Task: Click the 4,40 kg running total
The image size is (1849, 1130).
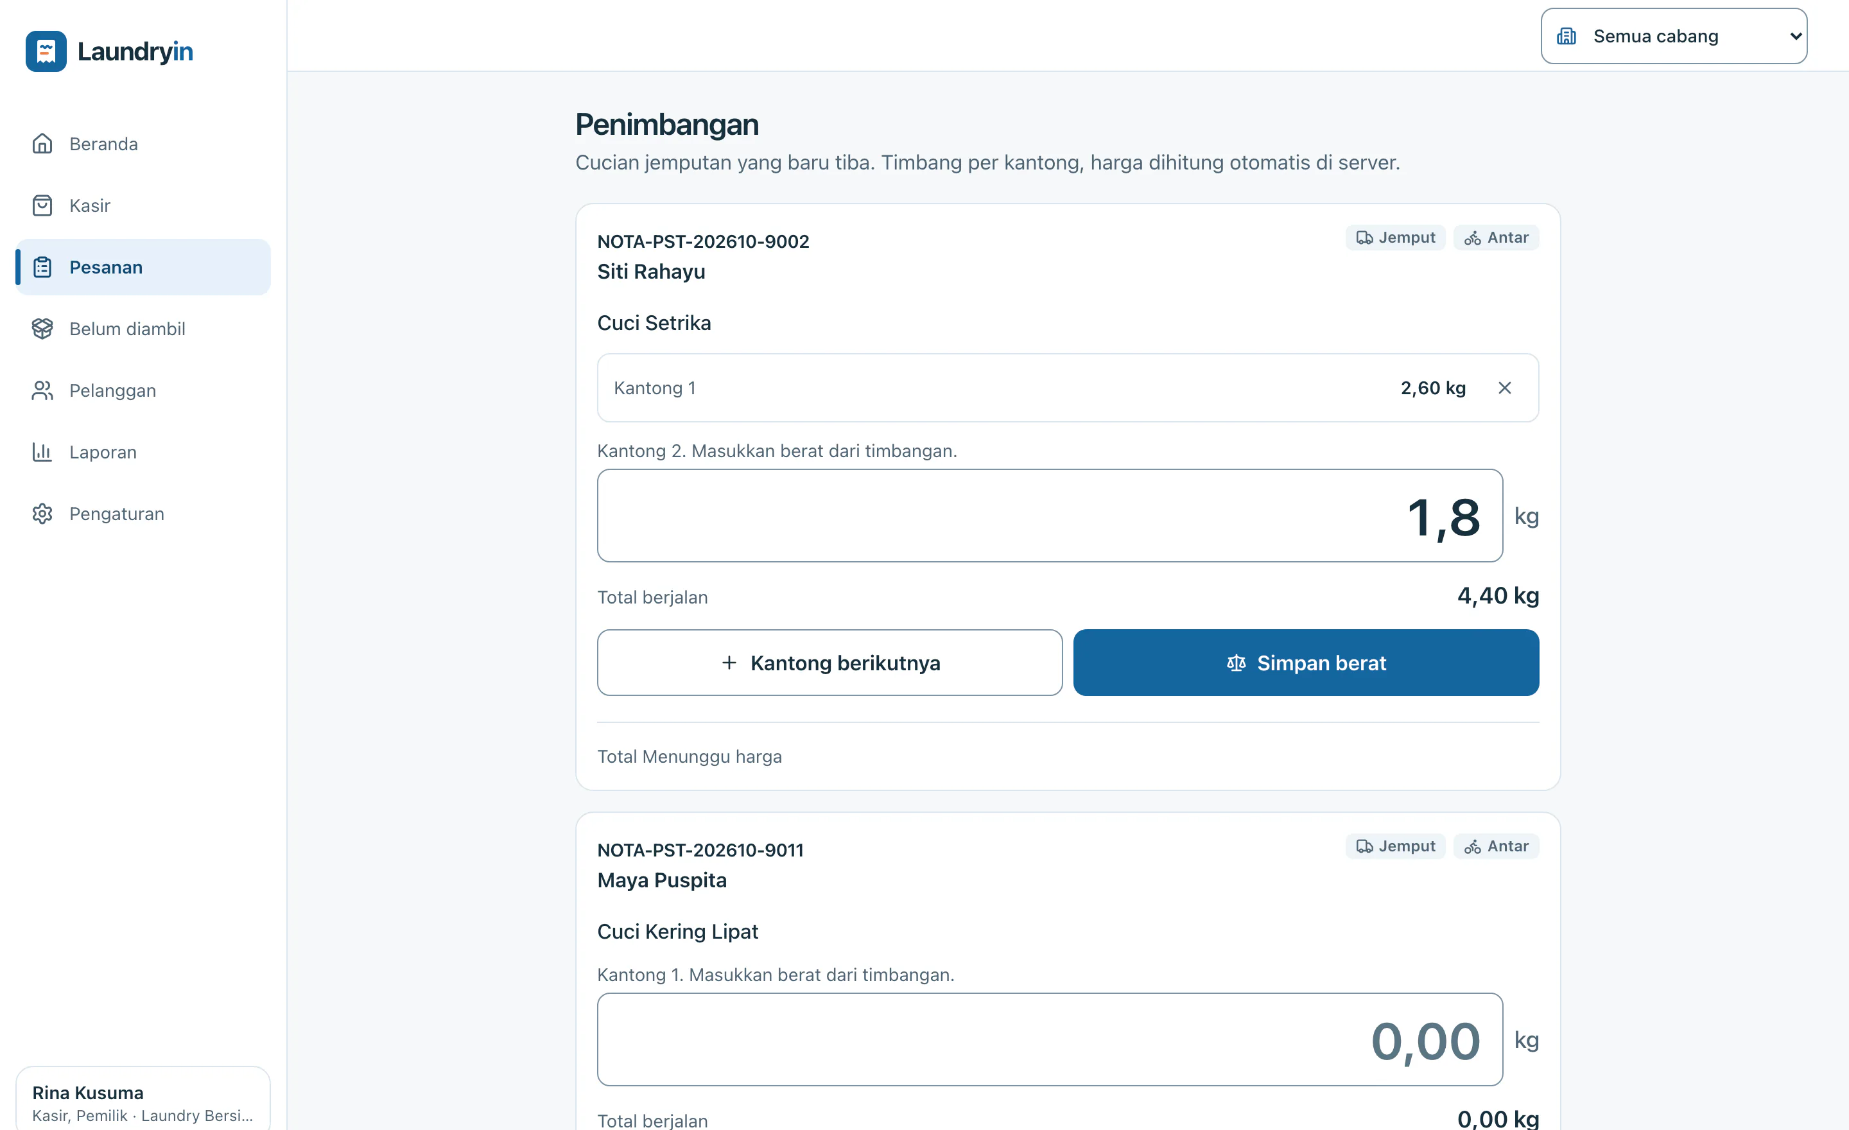Action: pyautogui.click(x=1498, y=596)
